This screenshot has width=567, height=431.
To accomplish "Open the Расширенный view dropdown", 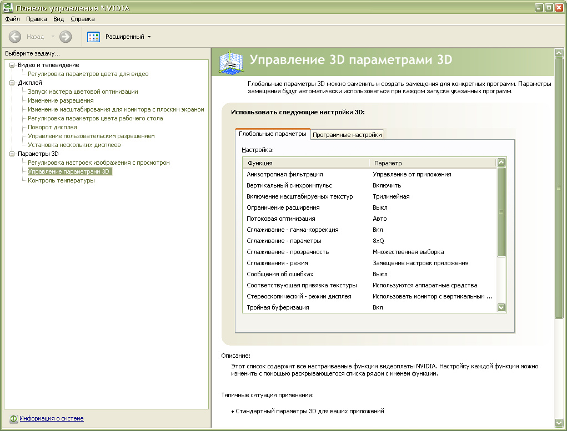I will pos(149,37).
